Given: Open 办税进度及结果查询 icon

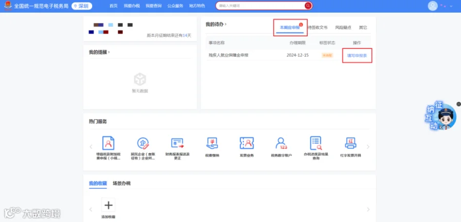Looking at the screenshot, I should coord(316,143).
